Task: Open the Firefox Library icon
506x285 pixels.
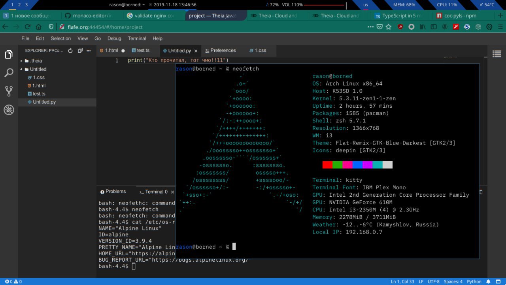Action: click(x=423, y=27)
